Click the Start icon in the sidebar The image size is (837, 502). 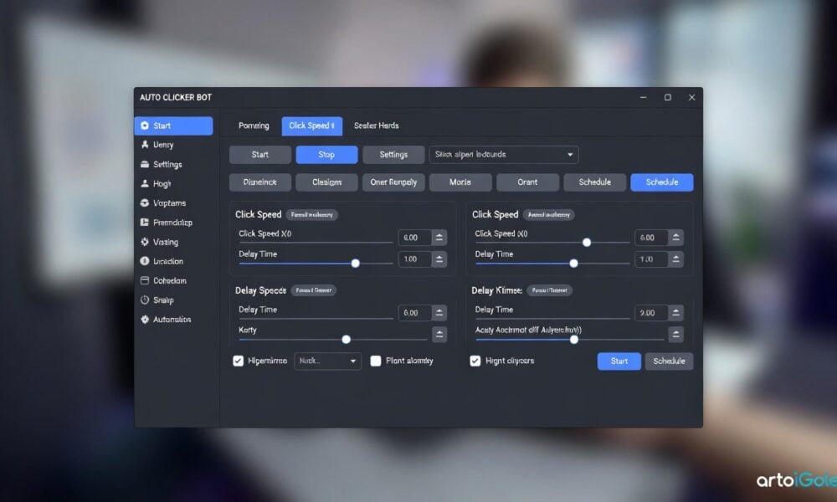tap(145, 125)
